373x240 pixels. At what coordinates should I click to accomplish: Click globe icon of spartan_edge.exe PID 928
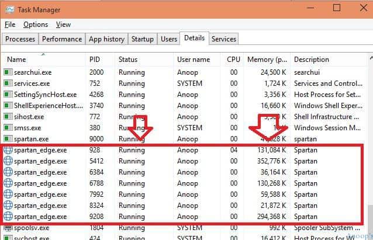[x=8, y=150]
